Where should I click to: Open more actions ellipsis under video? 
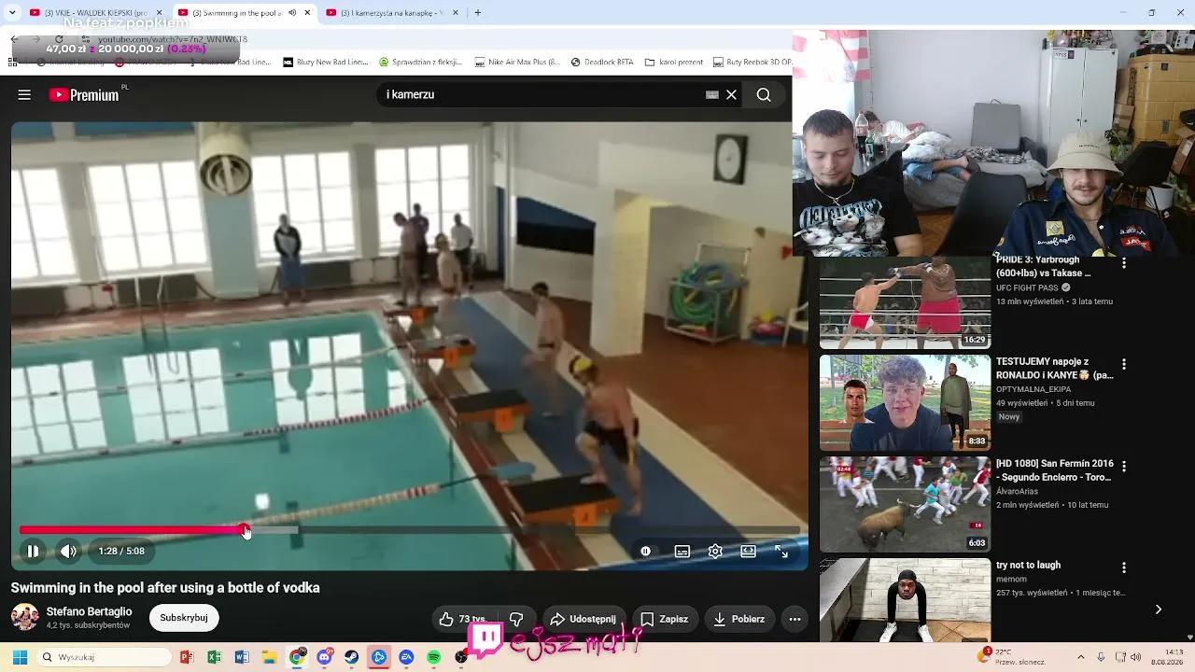794,619
